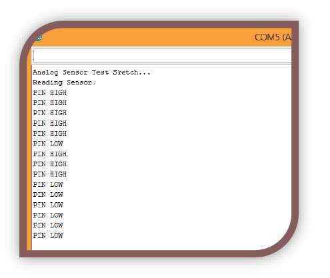Focus the serial send input field
This screenshot has width=330, height=278.
click(x=162, y=55)
